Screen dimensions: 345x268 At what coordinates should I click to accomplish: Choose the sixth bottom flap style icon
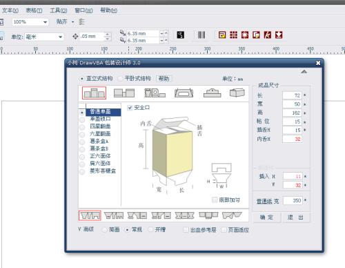[x=208, y=215]
